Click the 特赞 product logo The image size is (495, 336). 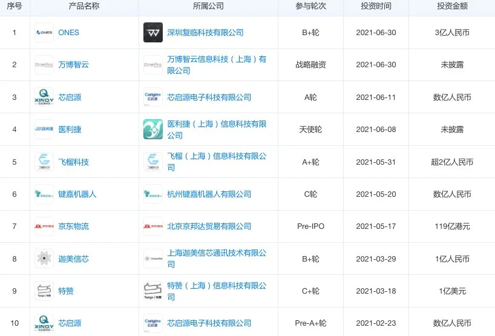pyautogui.click(x=44, y=291)
